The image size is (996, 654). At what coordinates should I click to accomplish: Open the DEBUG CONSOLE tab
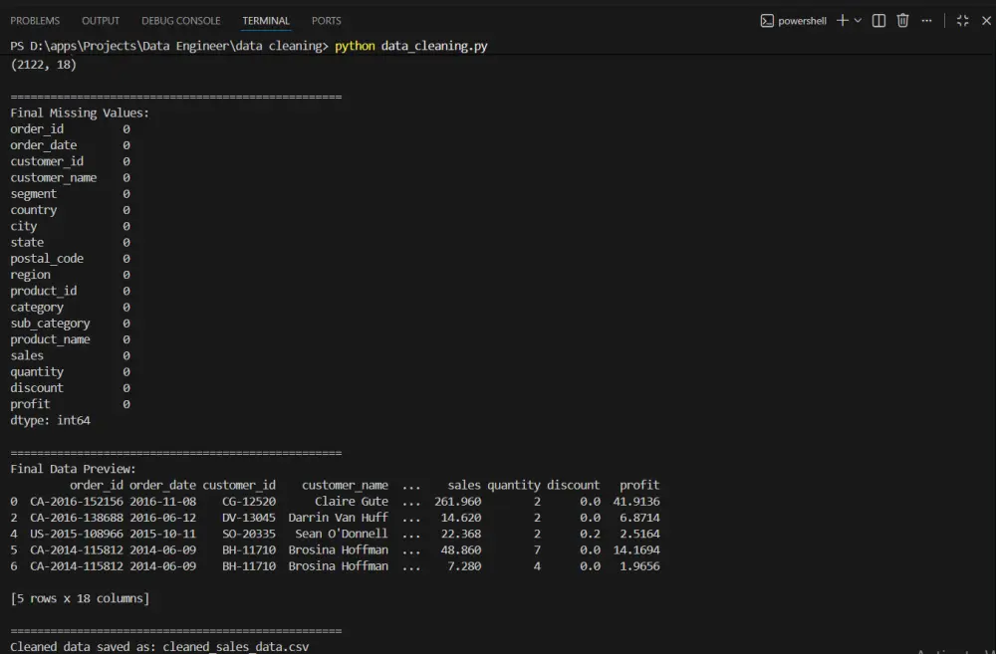[x=180, y=20]
